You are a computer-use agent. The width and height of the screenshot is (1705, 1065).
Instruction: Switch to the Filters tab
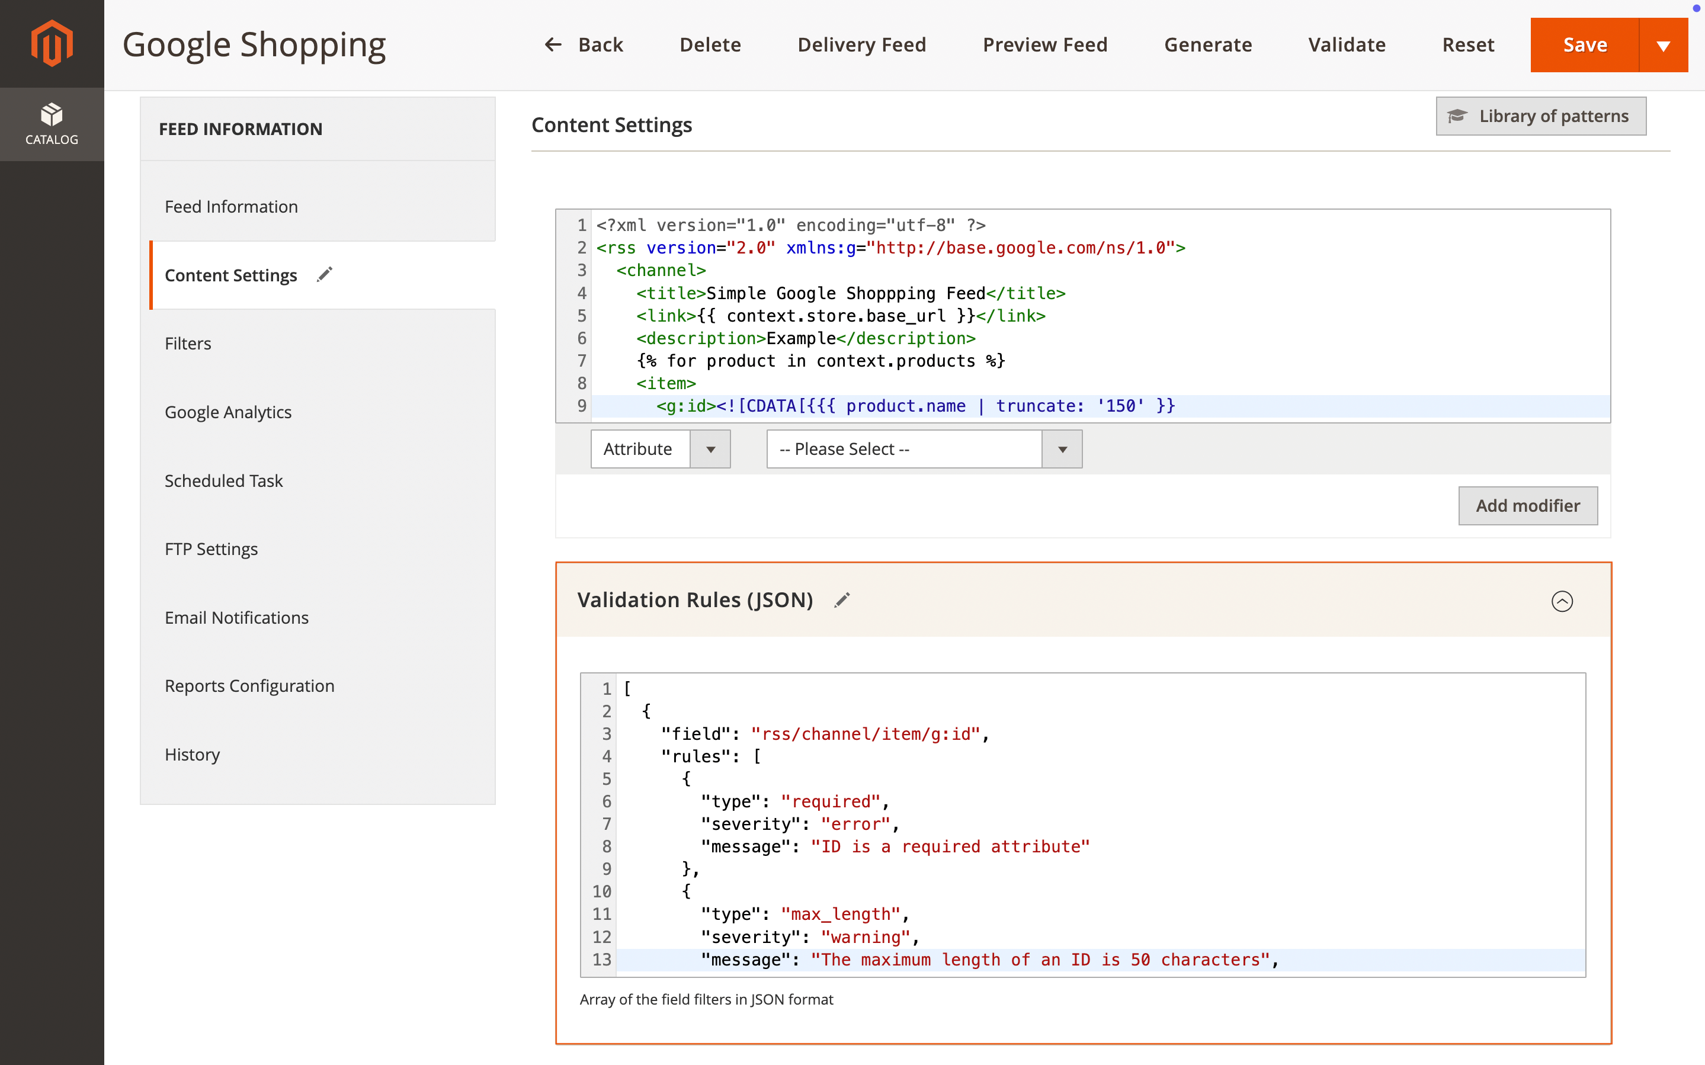(188, 343)
